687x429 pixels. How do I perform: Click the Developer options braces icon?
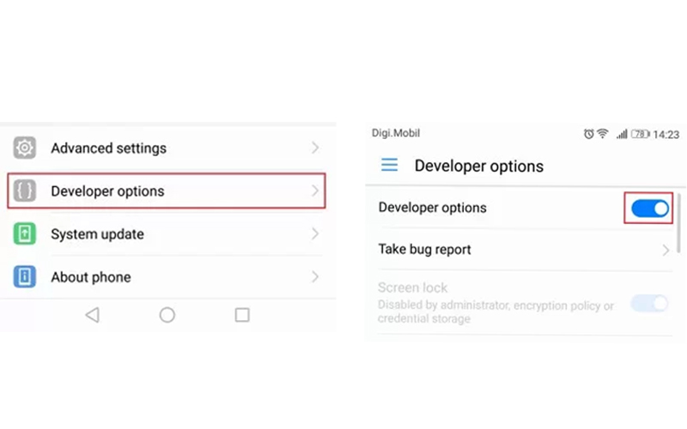(25, 190)
